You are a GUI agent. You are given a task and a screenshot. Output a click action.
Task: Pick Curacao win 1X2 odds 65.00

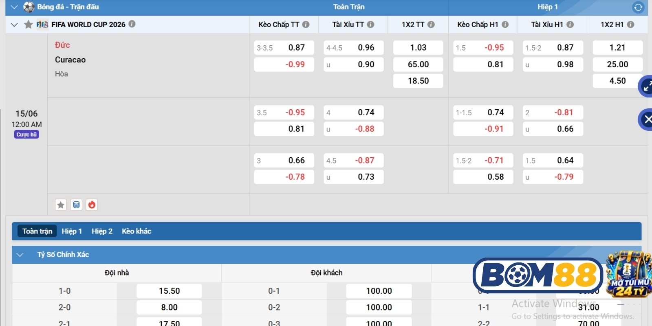pyautogui.click(x=418, y=64)
